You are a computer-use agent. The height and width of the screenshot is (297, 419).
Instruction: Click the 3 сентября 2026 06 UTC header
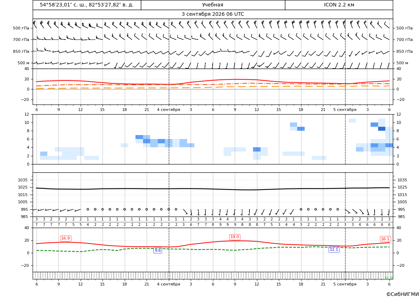[213, 14]
